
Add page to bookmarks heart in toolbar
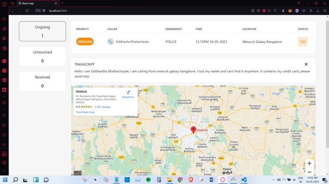pyautogui.click(x=275, y=11)
